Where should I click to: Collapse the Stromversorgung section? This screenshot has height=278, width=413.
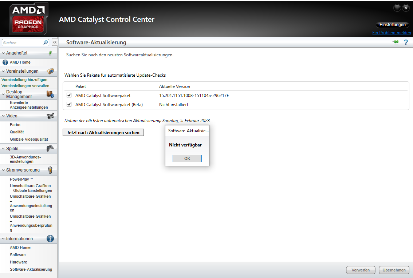3,170
